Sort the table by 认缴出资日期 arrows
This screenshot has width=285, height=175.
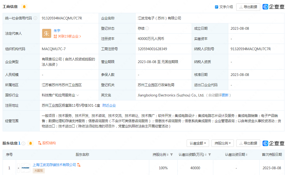click(x=247, y=155)
